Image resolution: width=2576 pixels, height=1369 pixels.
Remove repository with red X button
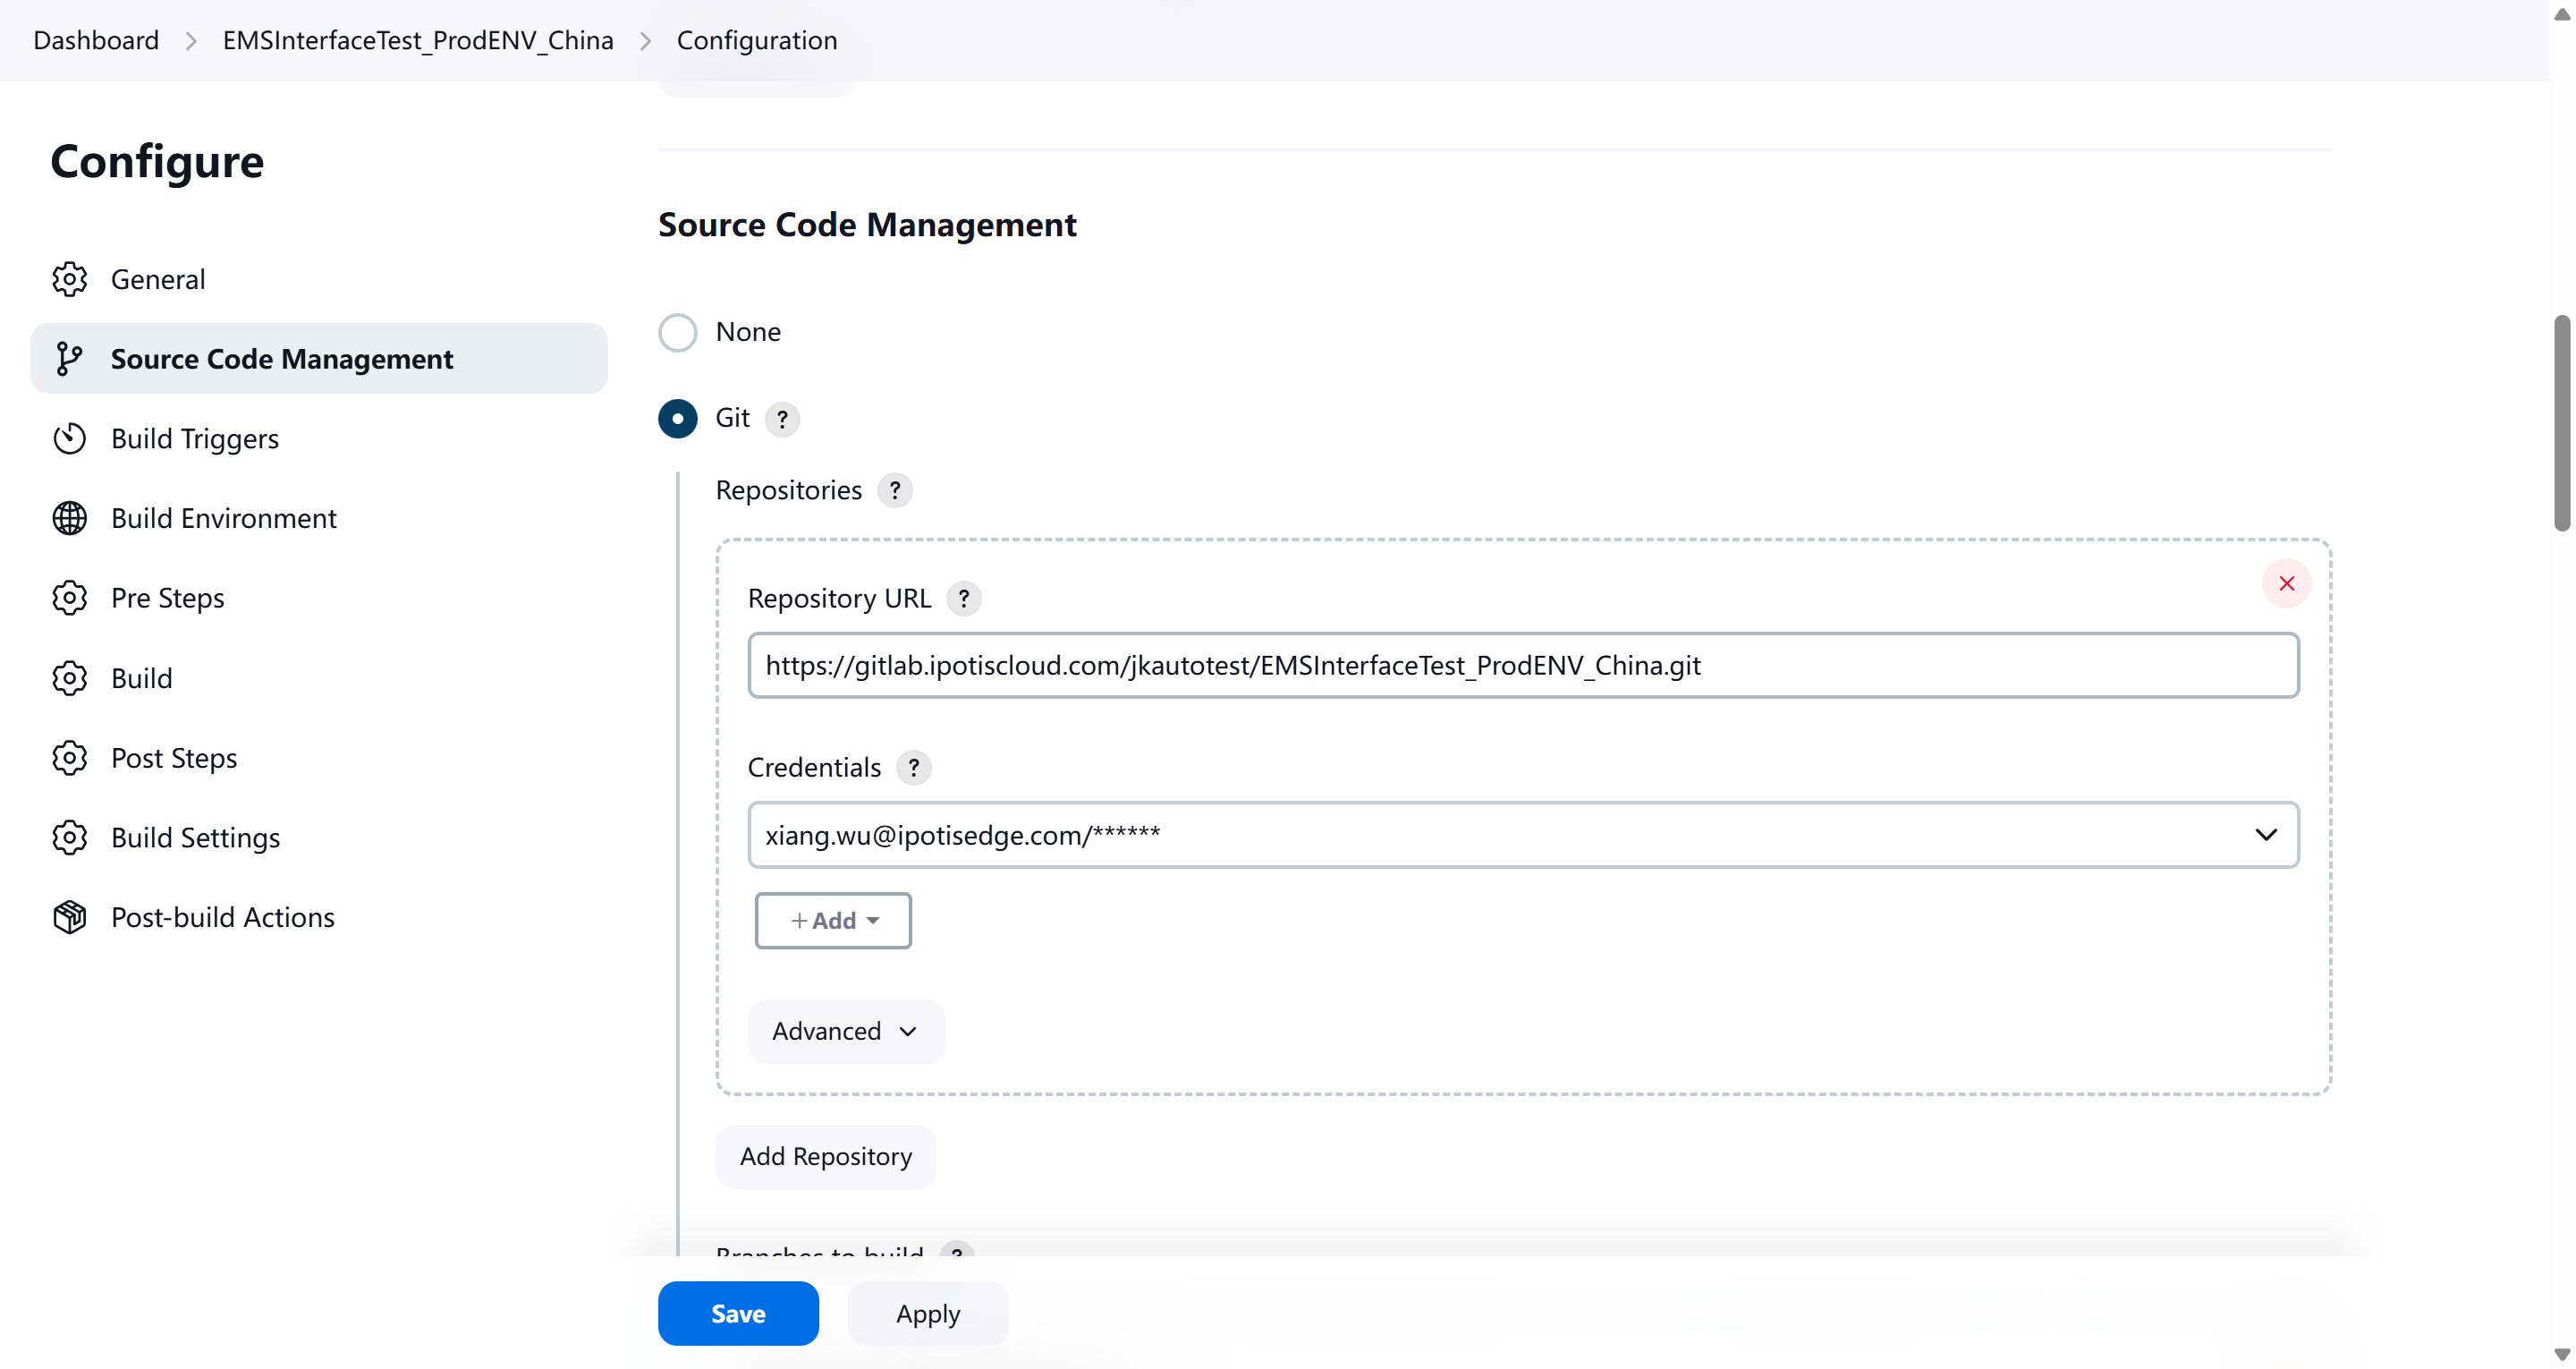(x=2286, y=583)
